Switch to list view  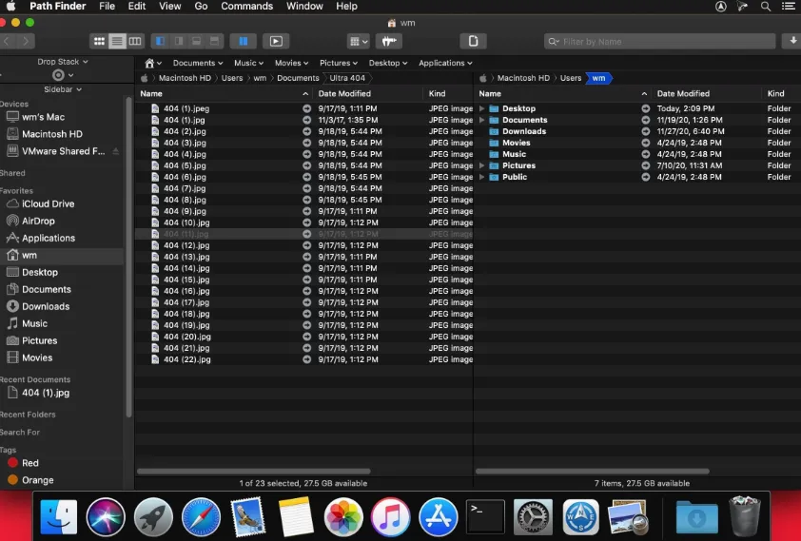117,41
